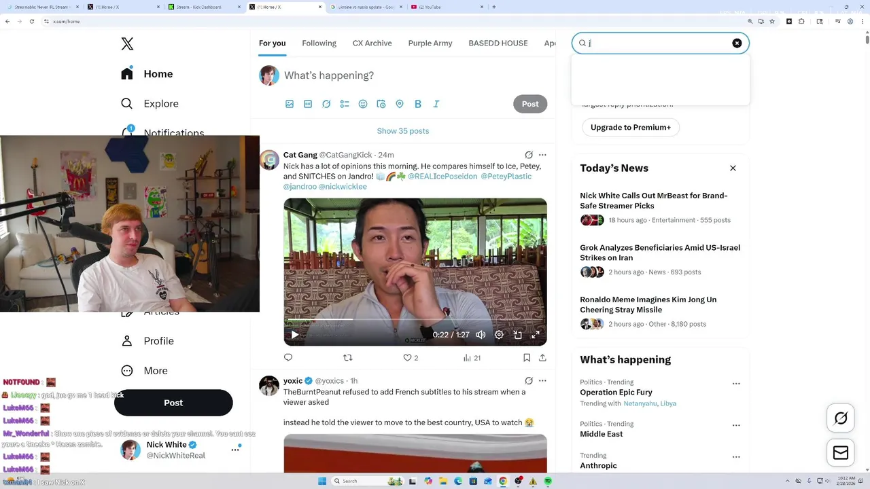This screenshot has height=489, width=870.
Task: Switch to the Following tab
Action: 319,43
